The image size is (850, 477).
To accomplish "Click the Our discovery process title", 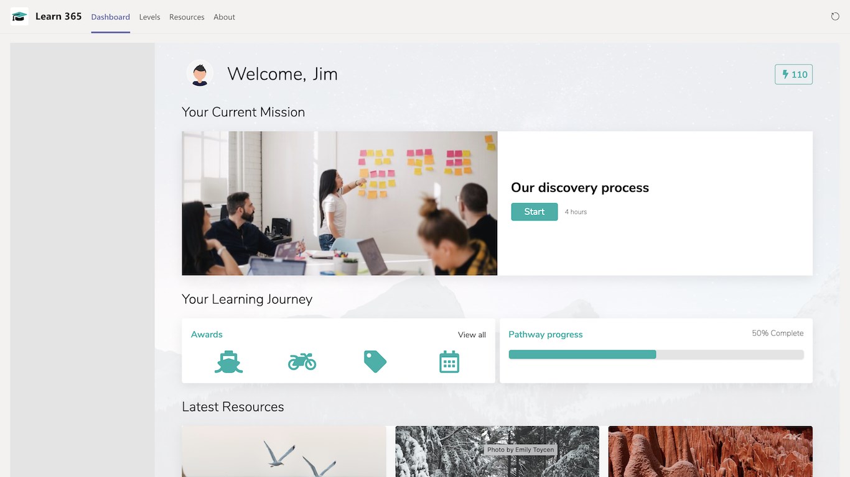I will point(580,188).
